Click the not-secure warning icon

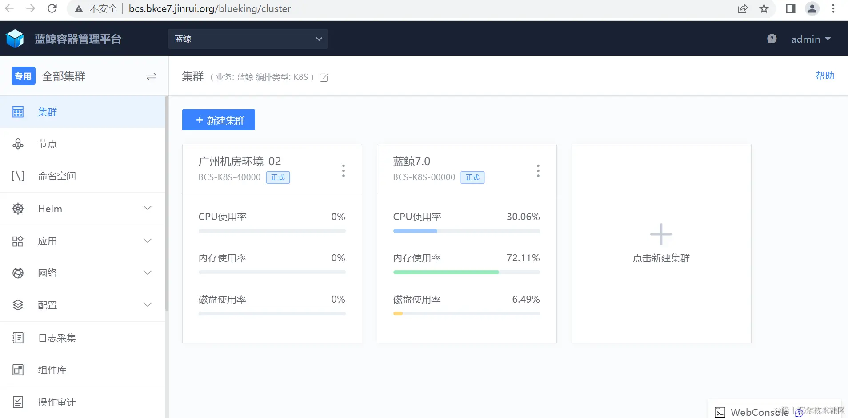[x=79, y=9]
